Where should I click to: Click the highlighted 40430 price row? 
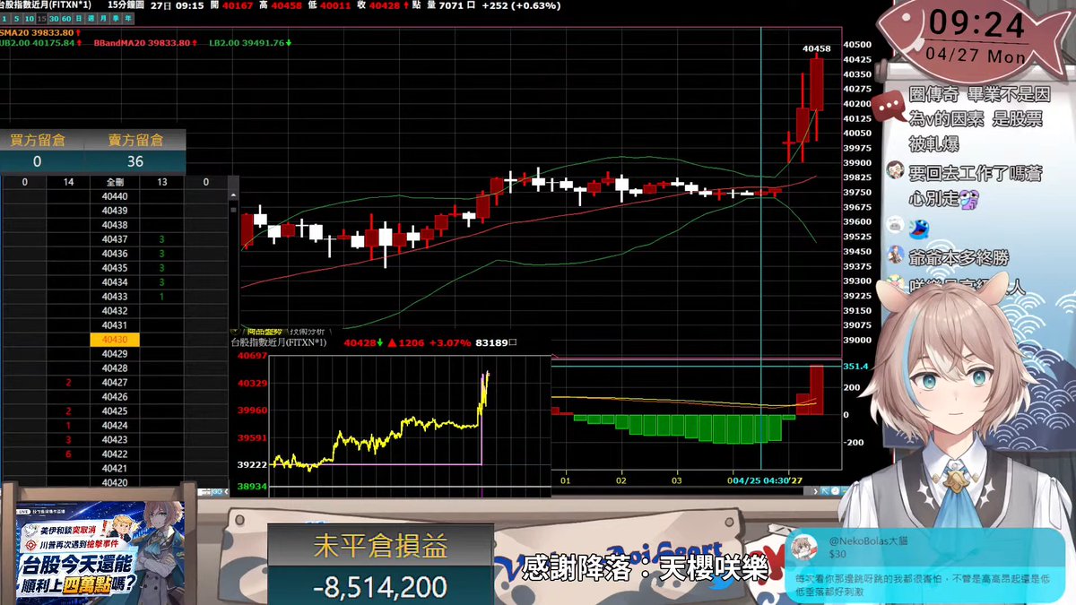(115, 340)
